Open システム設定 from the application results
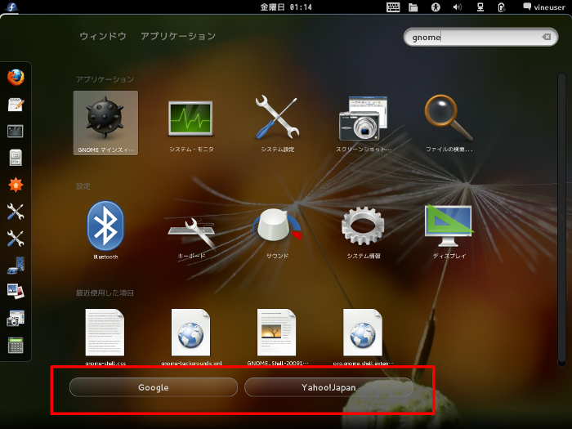 point(277,123)
